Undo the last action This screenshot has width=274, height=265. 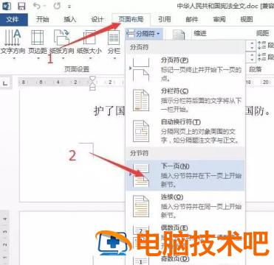tap(37, 6)
